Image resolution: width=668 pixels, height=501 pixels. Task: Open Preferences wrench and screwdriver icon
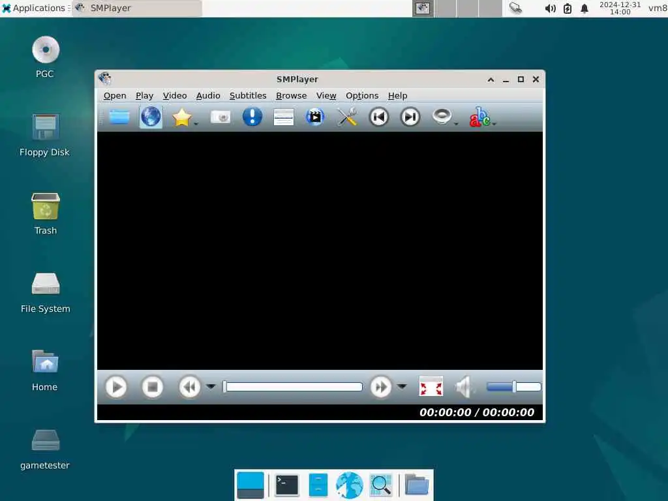(x=347, y=117)
